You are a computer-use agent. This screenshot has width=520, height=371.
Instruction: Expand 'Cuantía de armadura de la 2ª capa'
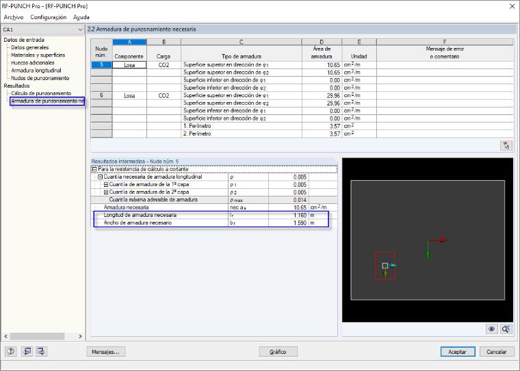pos(106,192)
